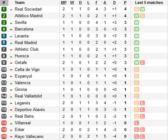The height and width of the screenshot is (140, 168).
Task: Click Sevilla's green up arrow indicator
Action: [x=11, y=23]
